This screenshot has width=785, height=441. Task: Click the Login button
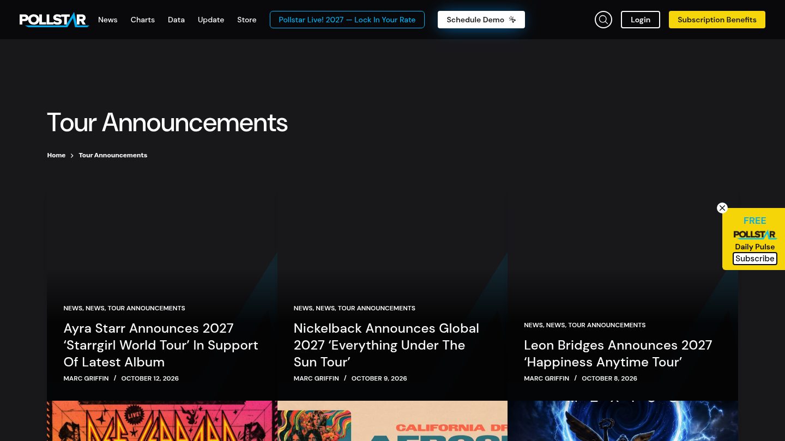tap(641, 20)
